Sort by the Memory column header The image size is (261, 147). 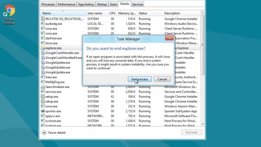point(127,13)
